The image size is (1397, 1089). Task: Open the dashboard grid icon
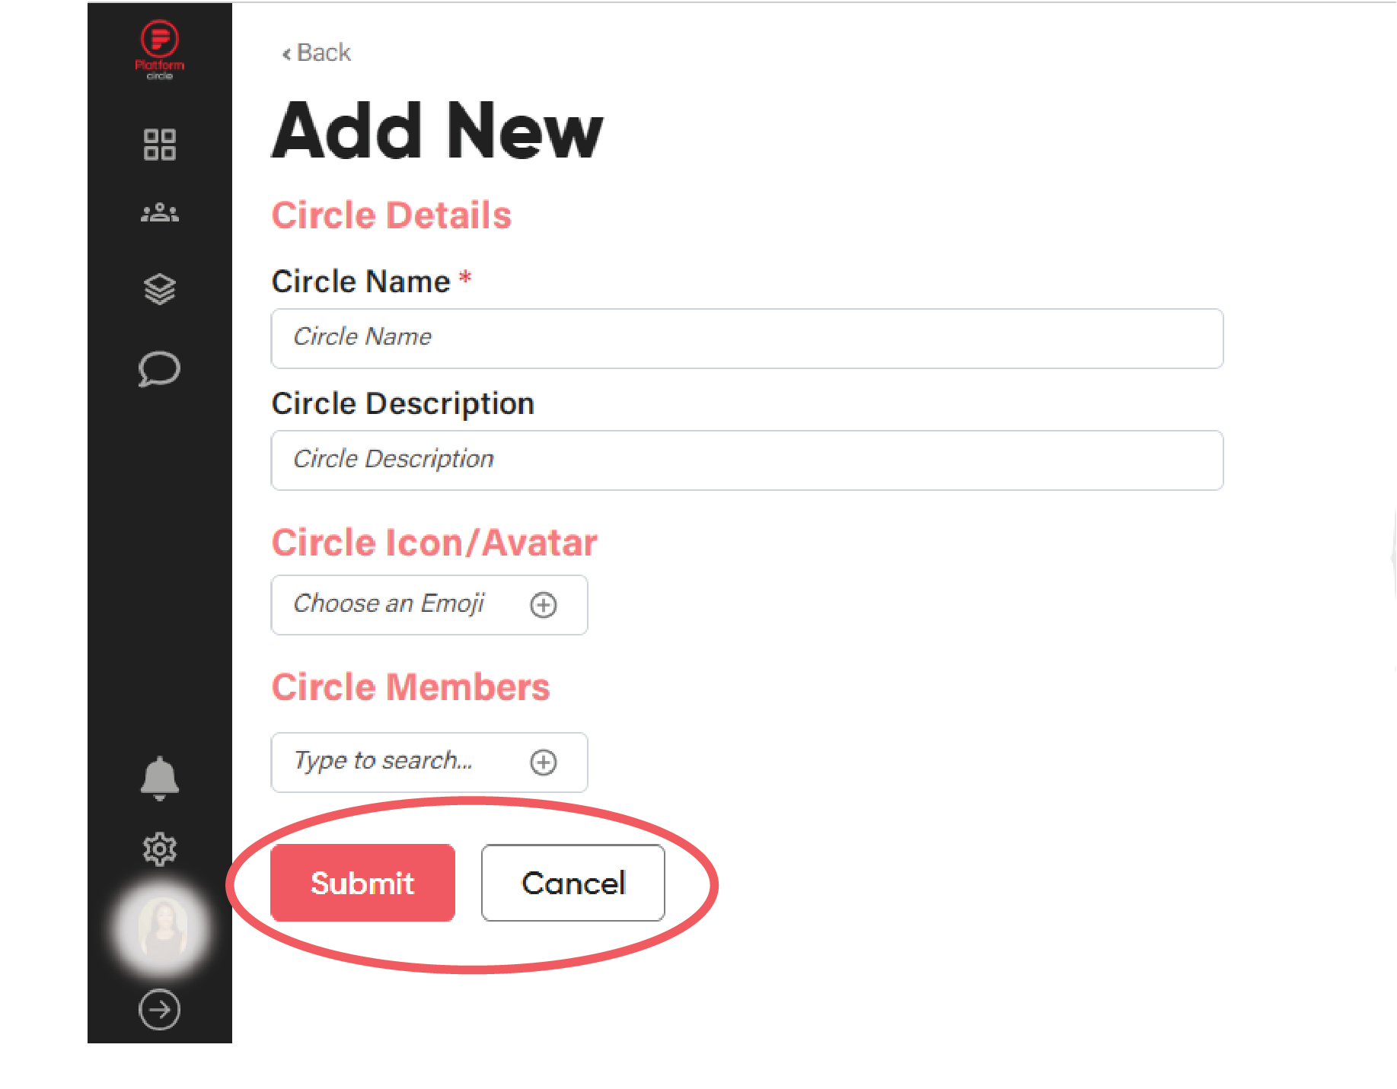(x=160, y=145)
